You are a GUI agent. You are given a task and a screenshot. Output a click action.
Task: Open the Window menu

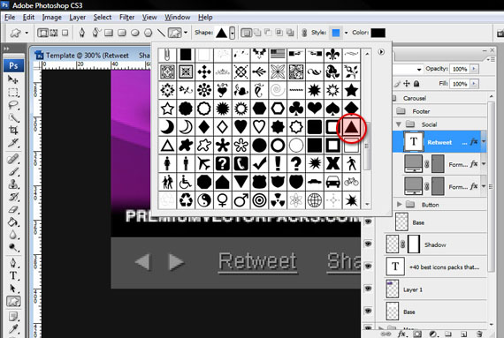(178, 18)
